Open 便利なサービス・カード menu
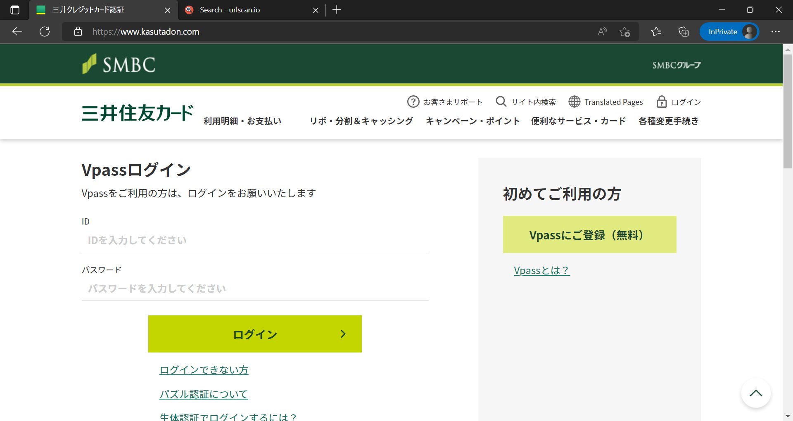The height and width of the screenshot is (421, 793). (x=578, y=121)
